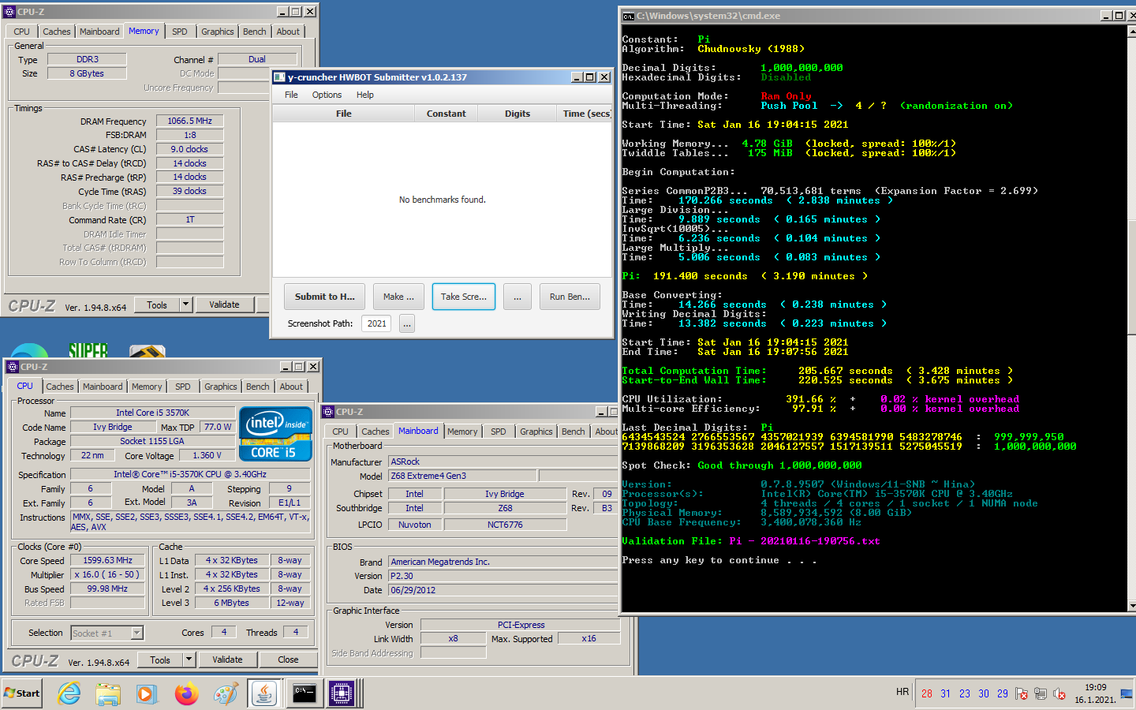Click the Action Center flag tray icon
Viewport: 1136px width, 710px height.
click(1022, 693)
